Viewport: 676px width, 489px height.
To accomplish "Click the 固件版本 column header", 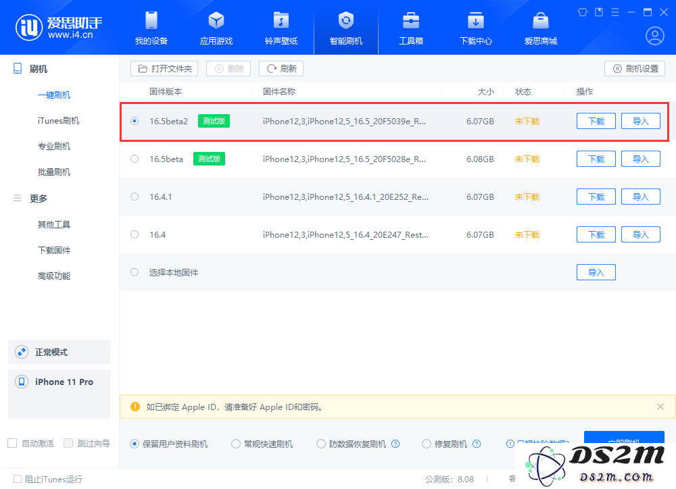I will point(166,91).
